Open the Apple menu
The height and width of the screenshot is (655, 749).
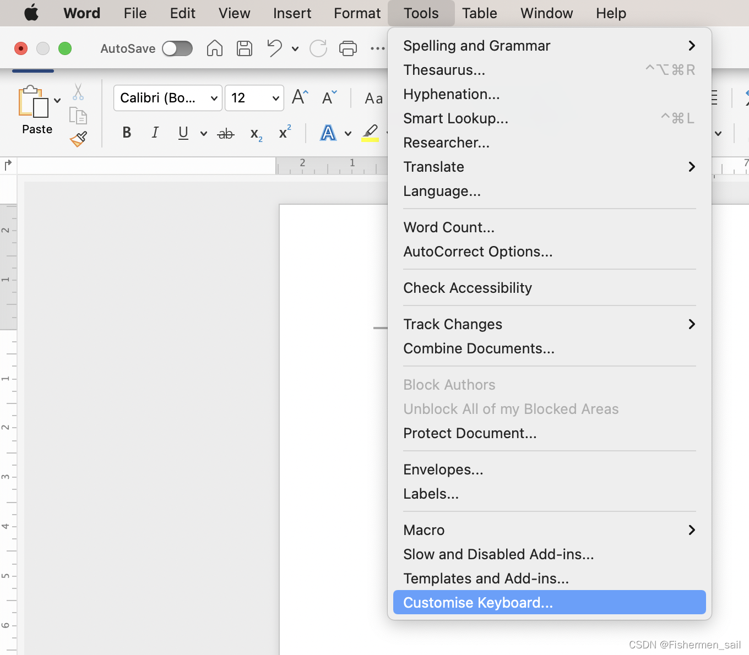click(31, 13)
